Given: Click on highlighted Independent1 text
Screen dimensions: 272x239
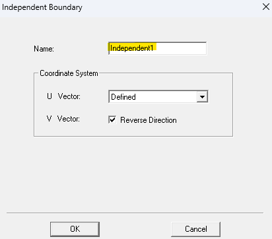Looking at the screenshot, I should click(x=132, y=48).
